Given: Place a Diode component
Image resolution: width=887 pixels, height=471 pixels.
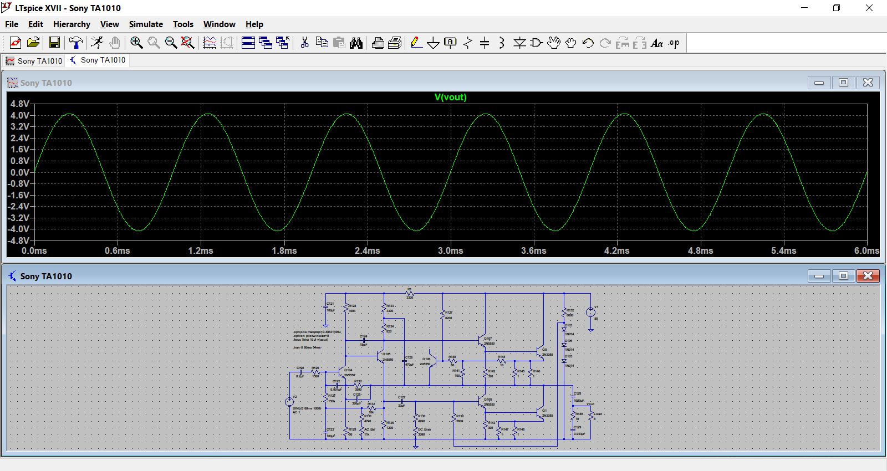Looking at the screenshot, I should [x=519, y=43].
